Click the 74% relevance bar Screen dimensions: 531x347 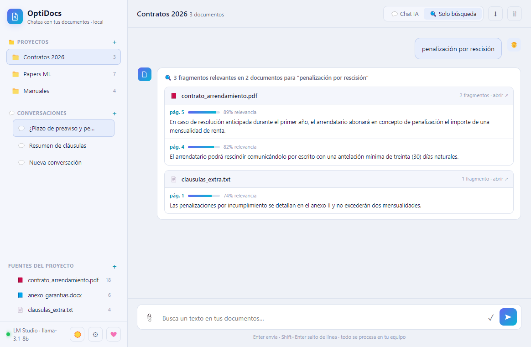(x=204, y=196)
